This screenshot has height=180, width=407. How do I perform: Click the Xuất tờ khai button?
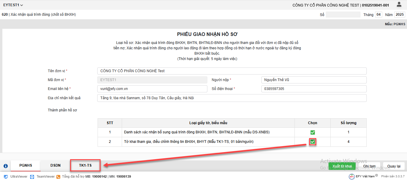coord(342,166)
